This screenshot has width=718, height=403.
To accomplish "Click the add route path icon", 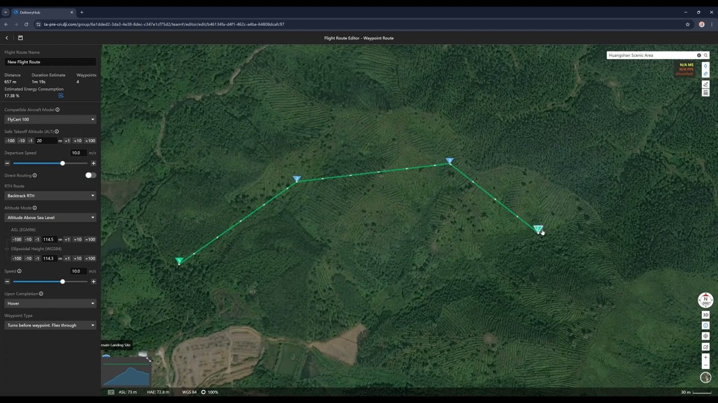I will click(706, 84).
